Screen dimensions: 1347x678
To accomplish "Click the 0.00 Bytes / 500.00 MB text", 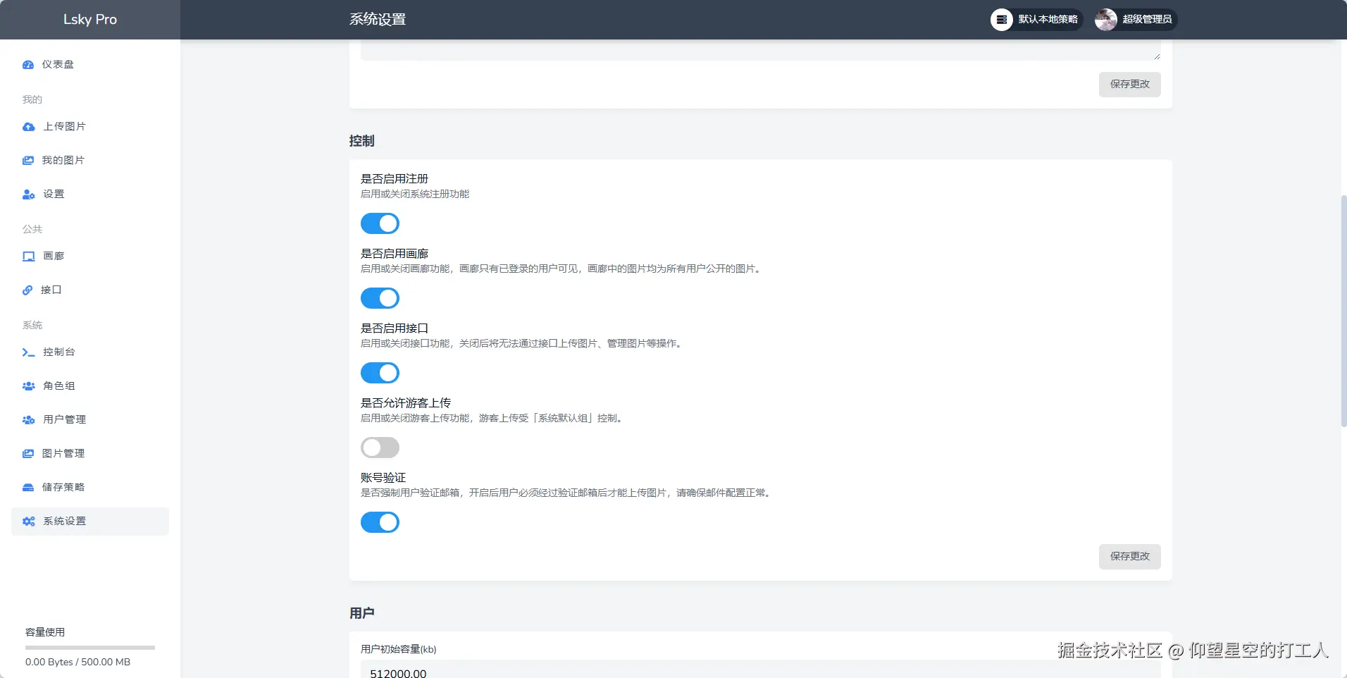I will [x=77, y=662].
